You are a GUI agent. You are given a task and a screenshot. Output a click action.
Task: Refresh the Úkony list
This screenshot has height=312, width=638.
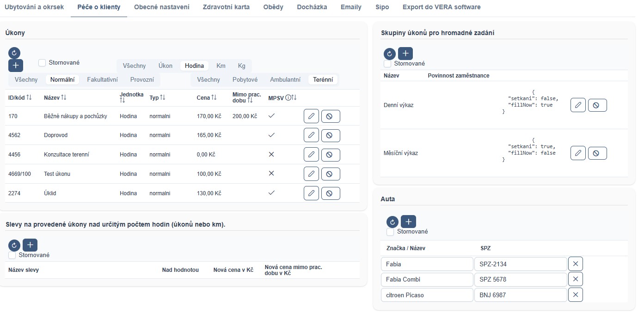14,53
